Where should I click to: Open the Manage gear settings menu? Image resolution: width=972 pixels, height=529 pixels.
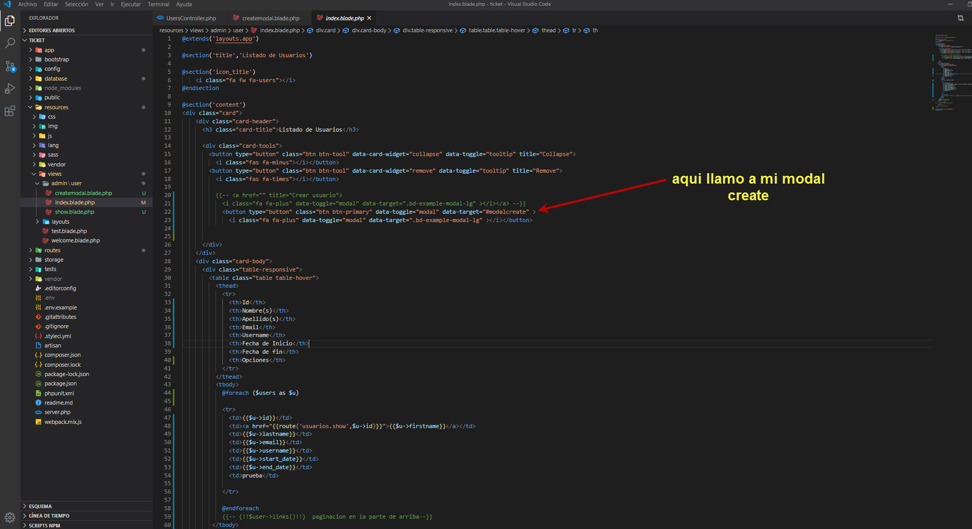pyautogui.click(x=10, y=517)
